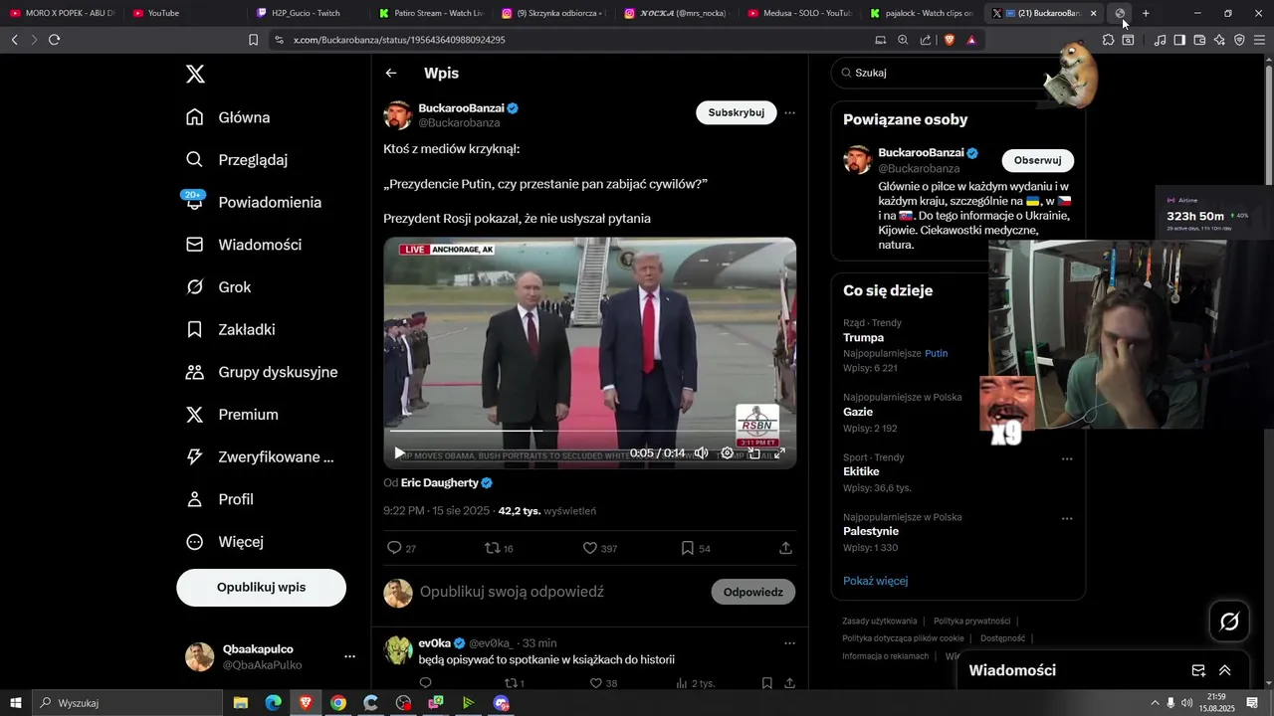
Task: Open a new browser tab
Action: tap(1146, 13)
